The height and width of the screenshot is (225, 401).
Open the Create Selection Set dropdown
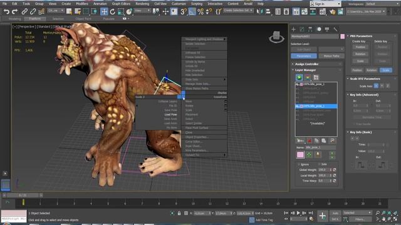(x=238, y=11)
